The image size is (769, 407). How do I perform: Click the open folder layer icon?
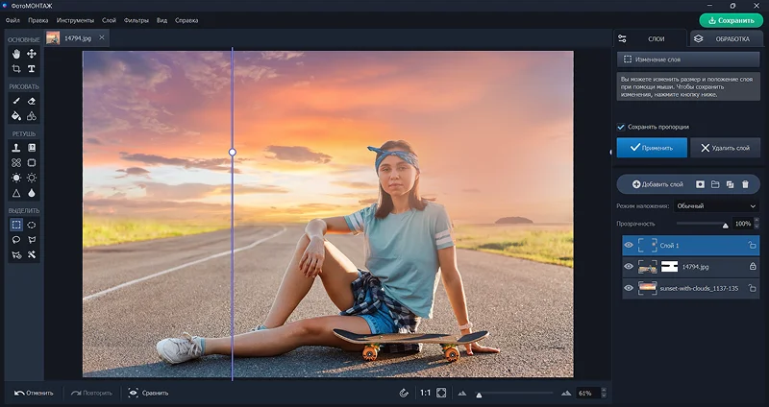(x=715, y=184)
